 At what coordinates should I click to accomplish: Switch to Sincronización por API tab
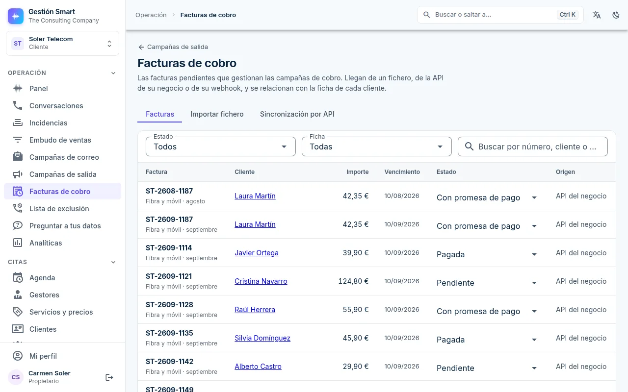(297, 114)
